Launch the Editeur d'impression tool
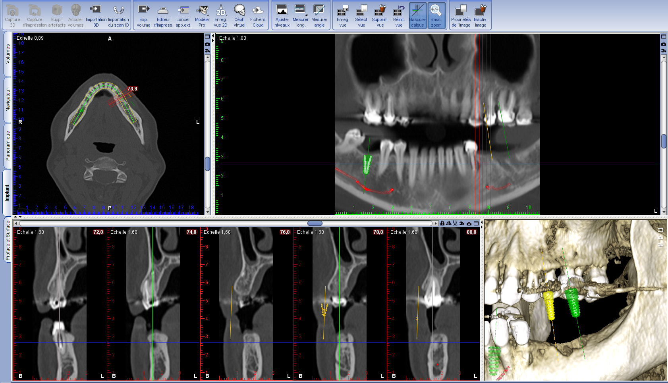 [x=163, y=16]
